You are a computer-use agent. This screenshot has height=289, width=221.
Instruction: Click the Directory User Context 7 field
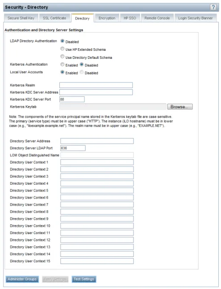(97, 205)
